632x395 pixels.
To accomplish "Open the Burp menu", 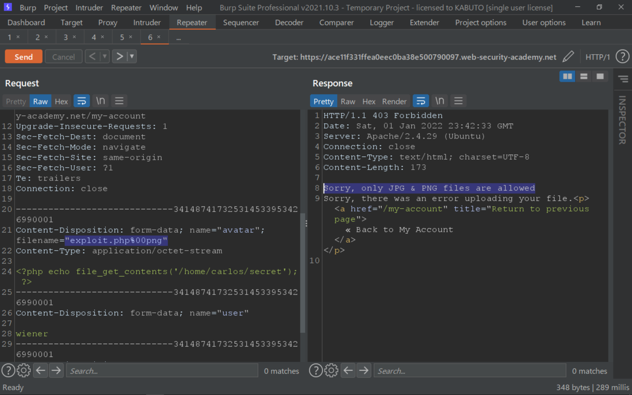I will click(28, 8).
